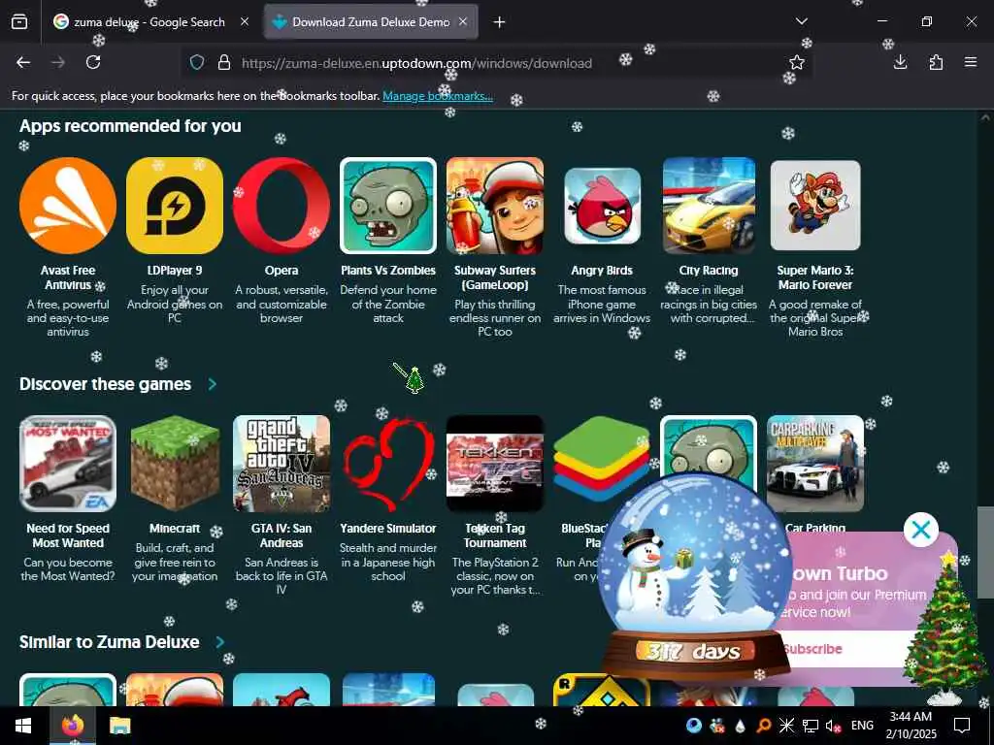
Task: Open the clock showing 3:44 AM
Action: coord(911,726)
